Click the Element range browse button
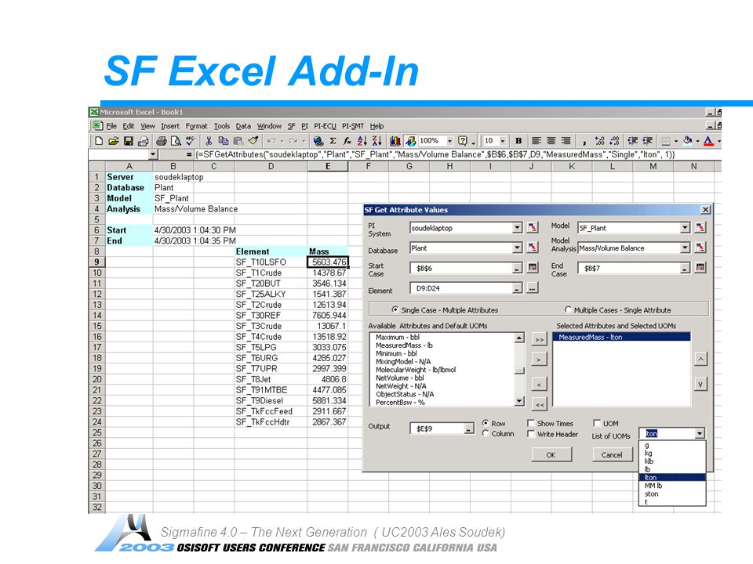Viewport: 753px width, 564px height. pos(533,288)
